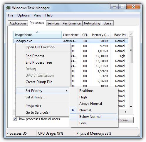This screenshot has width=146, height=142.
Task: Select the Processes tab
Action: [37, 23]
